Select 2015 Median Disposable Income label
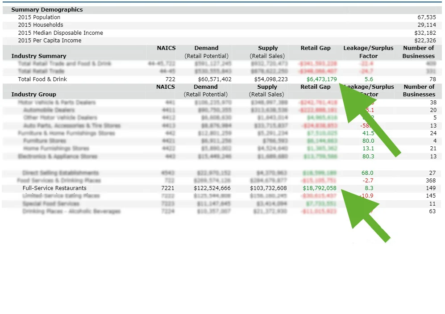 coord(60,33)
